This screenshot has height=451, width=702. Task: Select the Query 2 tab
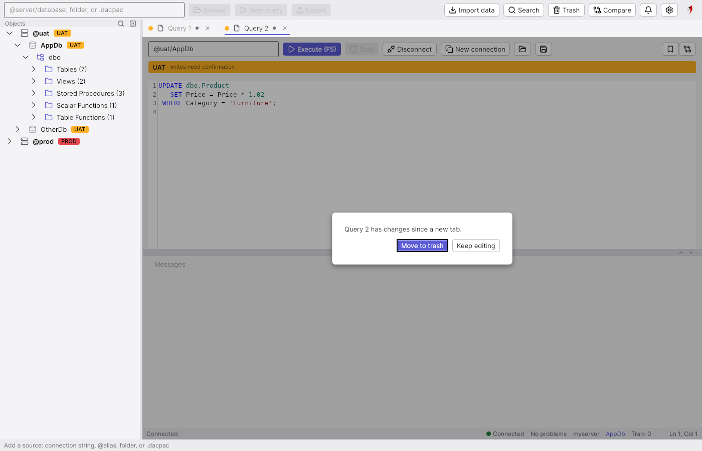pyautogui.click(x=256, y=28)
